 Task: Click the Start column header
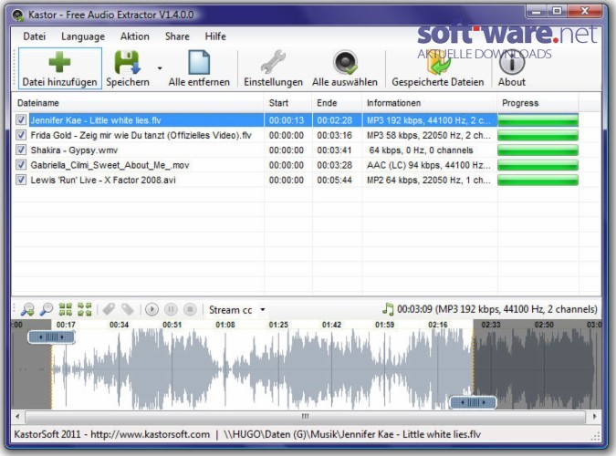pyautogui.click(x=288, y=103)
